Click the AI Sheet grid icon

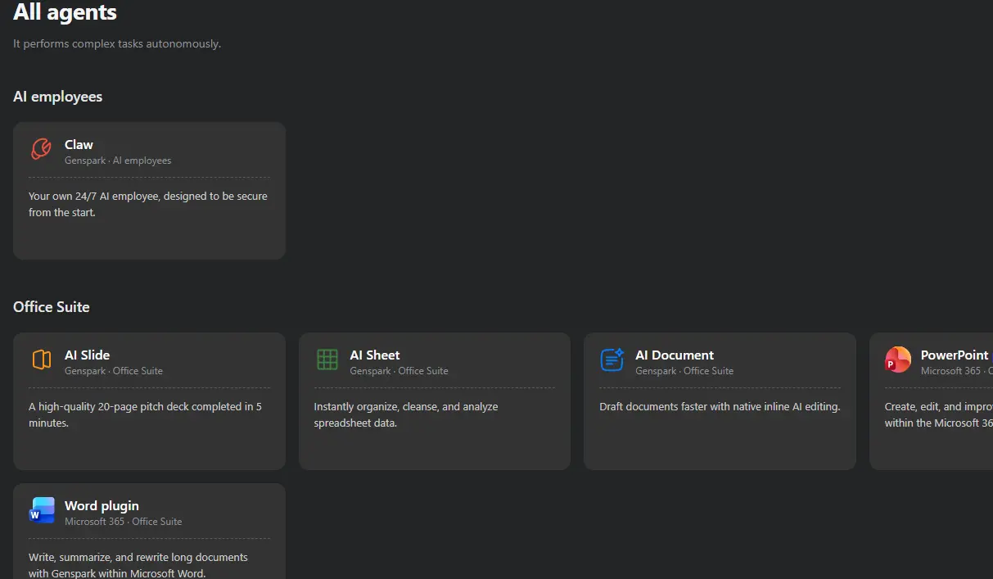point(327,360)
